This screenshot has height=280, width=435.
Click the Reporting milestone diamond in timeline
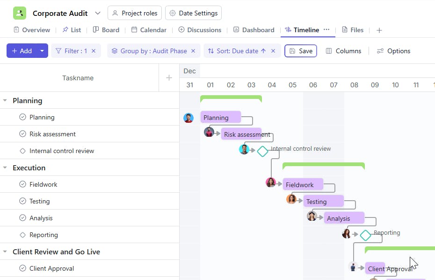365,235
